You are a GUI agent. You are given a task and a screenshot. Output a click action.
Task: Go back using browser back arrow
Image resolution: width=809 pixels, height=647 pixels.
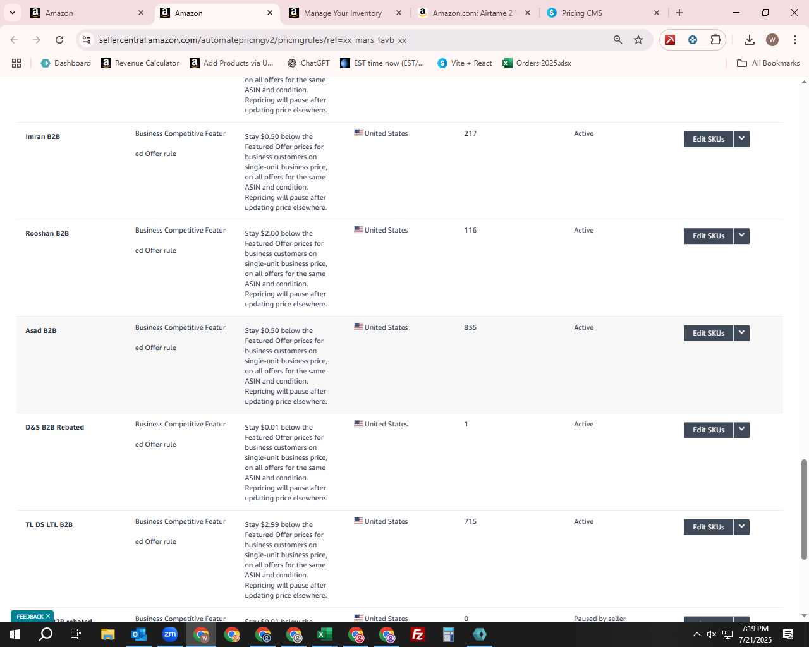tap(14, 40)
